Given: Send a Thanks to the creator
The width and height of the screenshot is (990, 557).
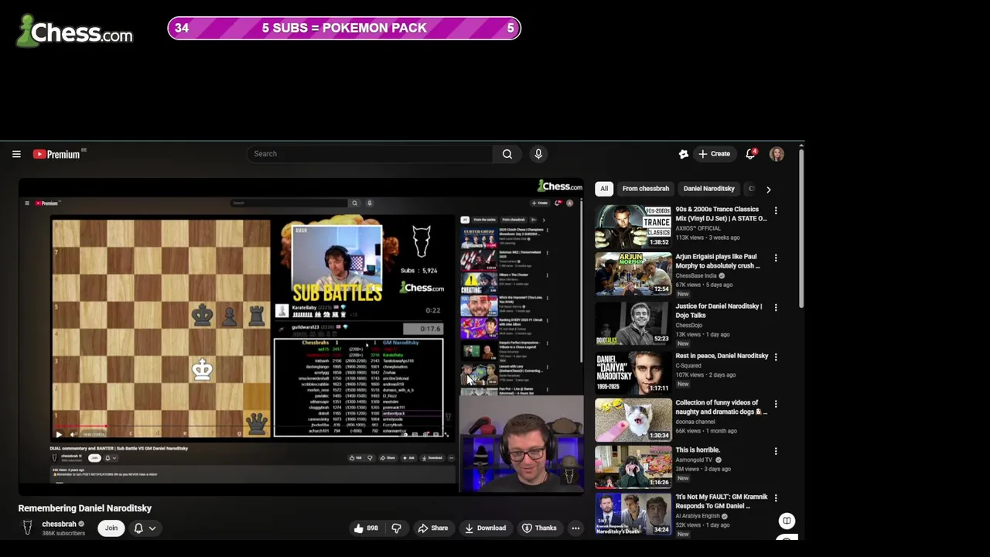Looking at the screenshot, I should pos(539,528).
